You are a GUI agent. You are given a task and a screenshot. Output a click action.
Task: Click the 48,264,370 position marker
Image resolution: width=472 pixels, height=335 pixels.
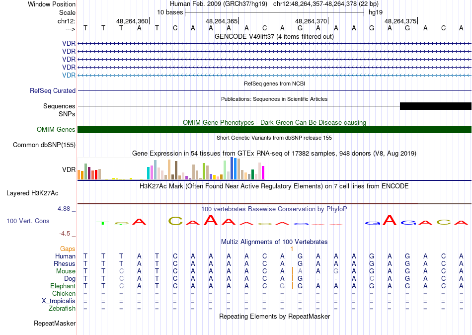(312, 21)
